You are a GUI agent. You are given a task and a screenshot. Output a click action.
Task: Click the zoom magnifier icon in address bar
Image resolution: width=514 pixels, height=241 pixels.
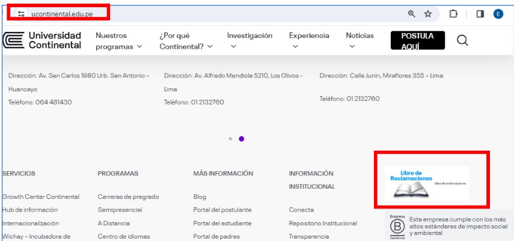click(x=412, y=14)
